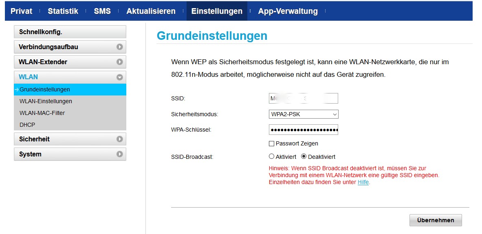Image resolution: width=482 pixels, height=234 pixels.
Task: Switch to the Statistik menu tab
Action: click(63, 11)
